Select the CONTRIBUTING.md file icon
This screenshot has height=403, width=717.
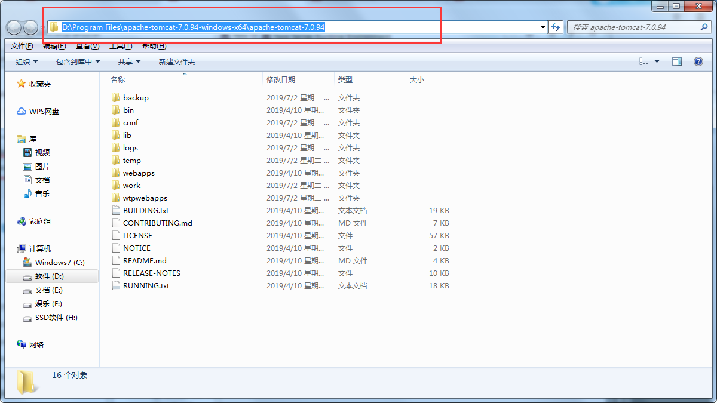(x=116, y=223)
